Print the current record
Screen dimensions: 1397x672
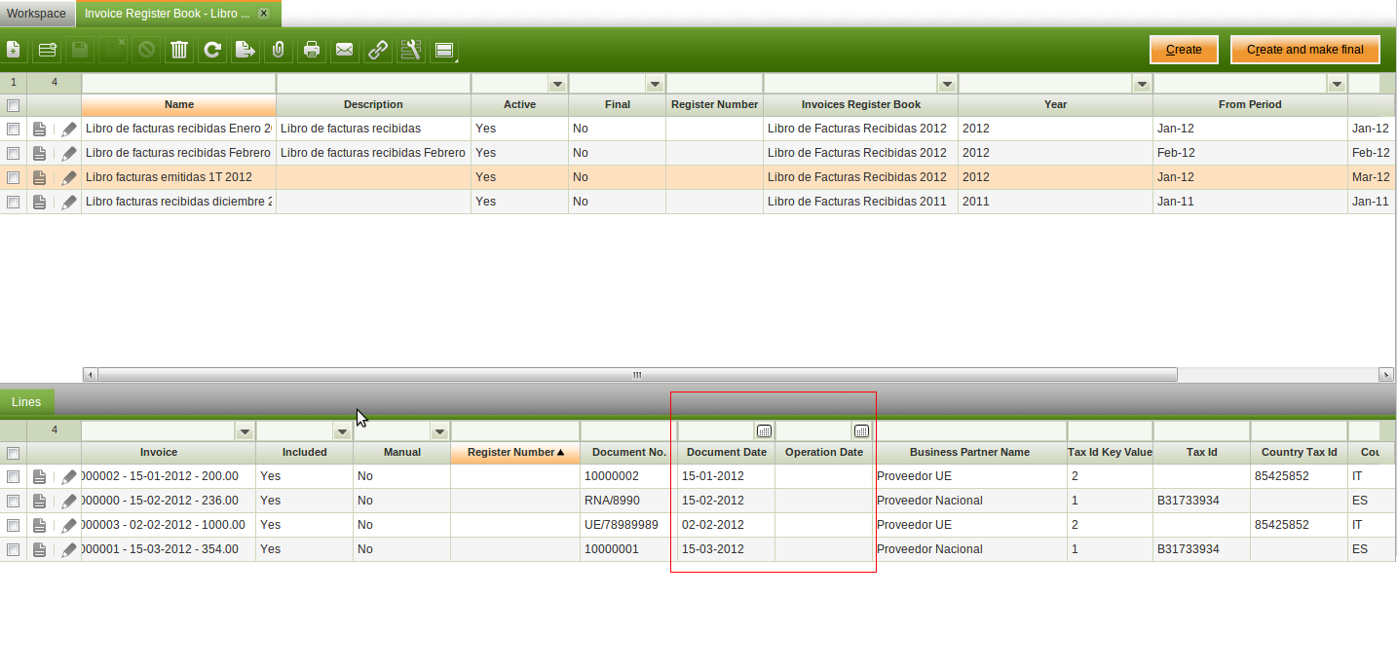312,50
